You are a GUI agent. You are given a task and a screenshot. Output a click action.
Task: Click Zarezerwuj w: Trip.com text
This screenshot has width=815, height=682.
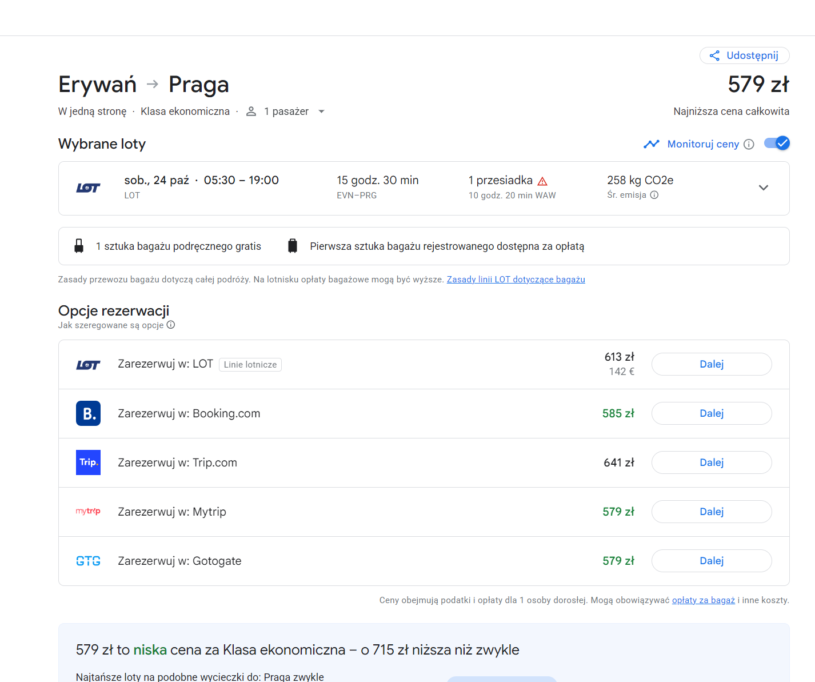tap(177, 462)
